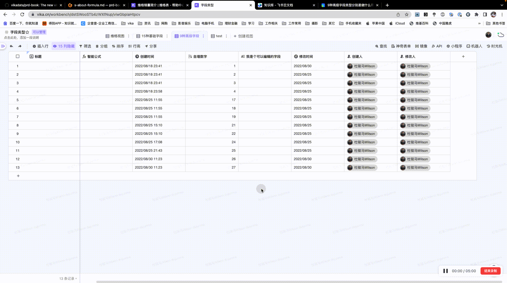507x283 pixels.
Task: Select the created time cell in row 8
Action: pos(159,125)
